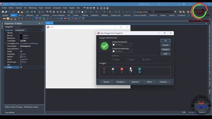Open the Exécuter menu
Screen dimensions: 212x119
tap(48, 8)
